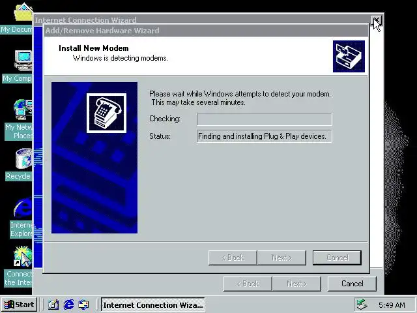This screenshot has width=417, height=313.
Task: Click Cancel in the Add/Remove Hardware Wizard
Action: click(x=337, y=258)
